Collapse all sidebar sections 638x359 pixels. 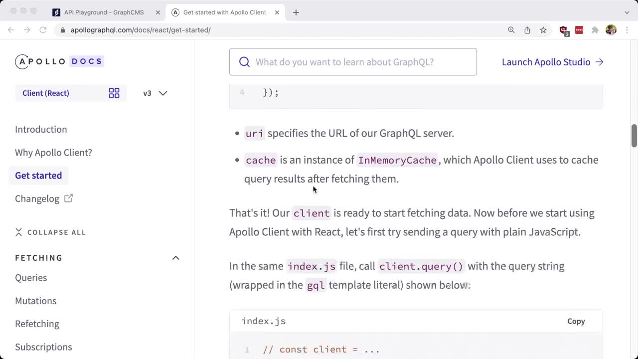click(x=50, y=232)
